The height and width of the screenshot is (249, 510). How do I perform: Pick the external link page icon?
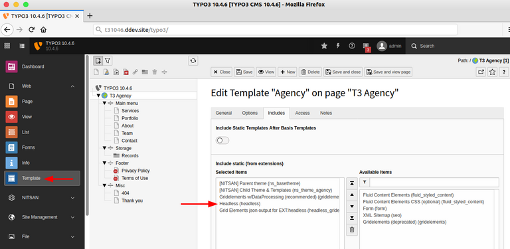[x=135, y=72]
